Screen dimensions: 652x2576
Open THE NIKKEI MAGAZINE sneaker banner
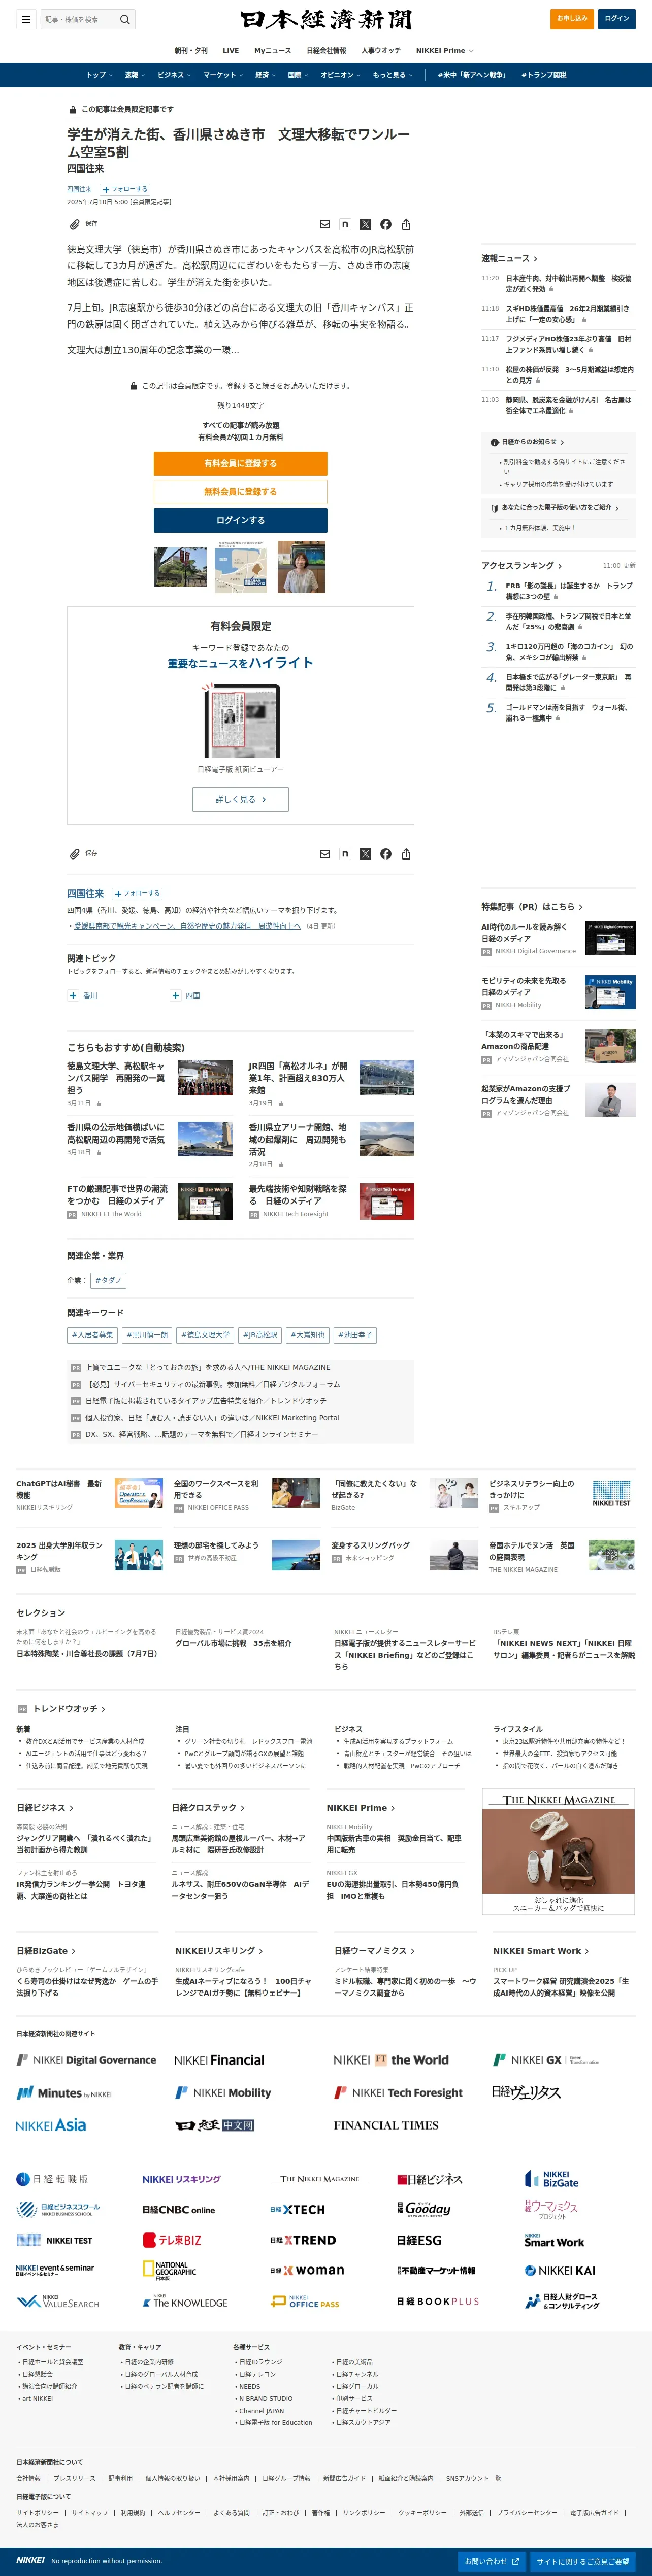point(559,1851)
